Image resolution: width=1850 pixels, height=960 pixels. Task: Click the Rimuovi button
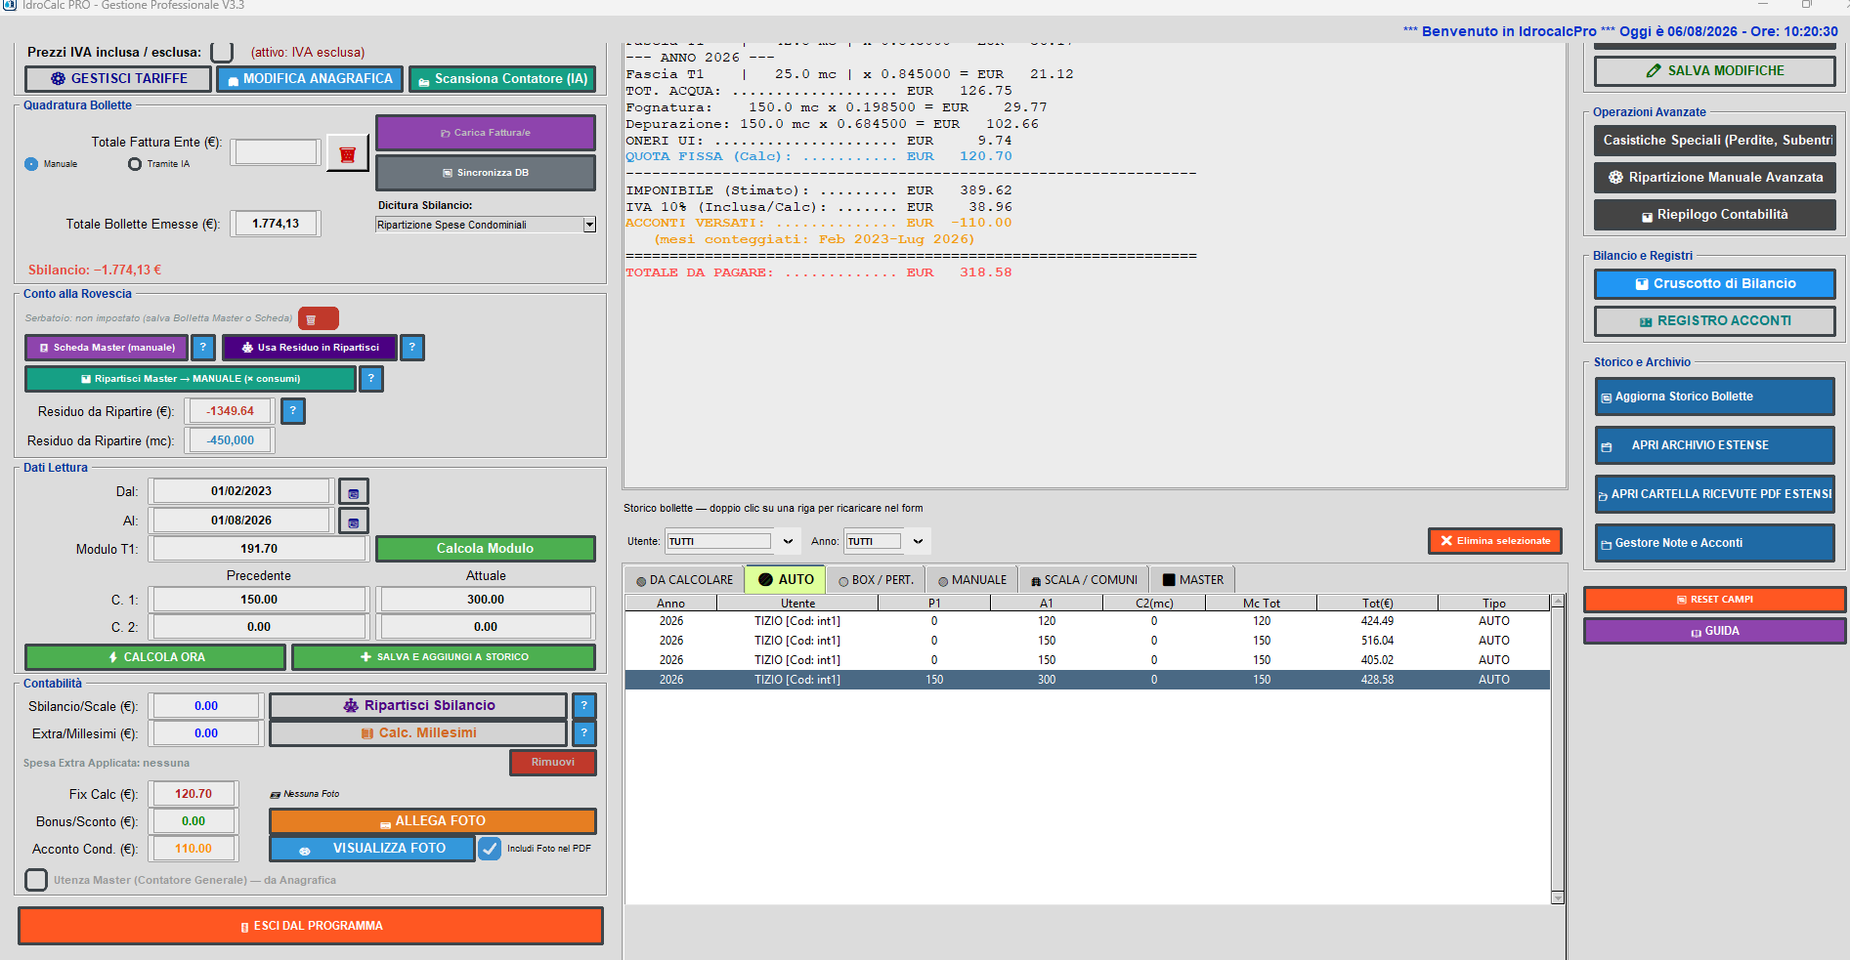point(552,762)
